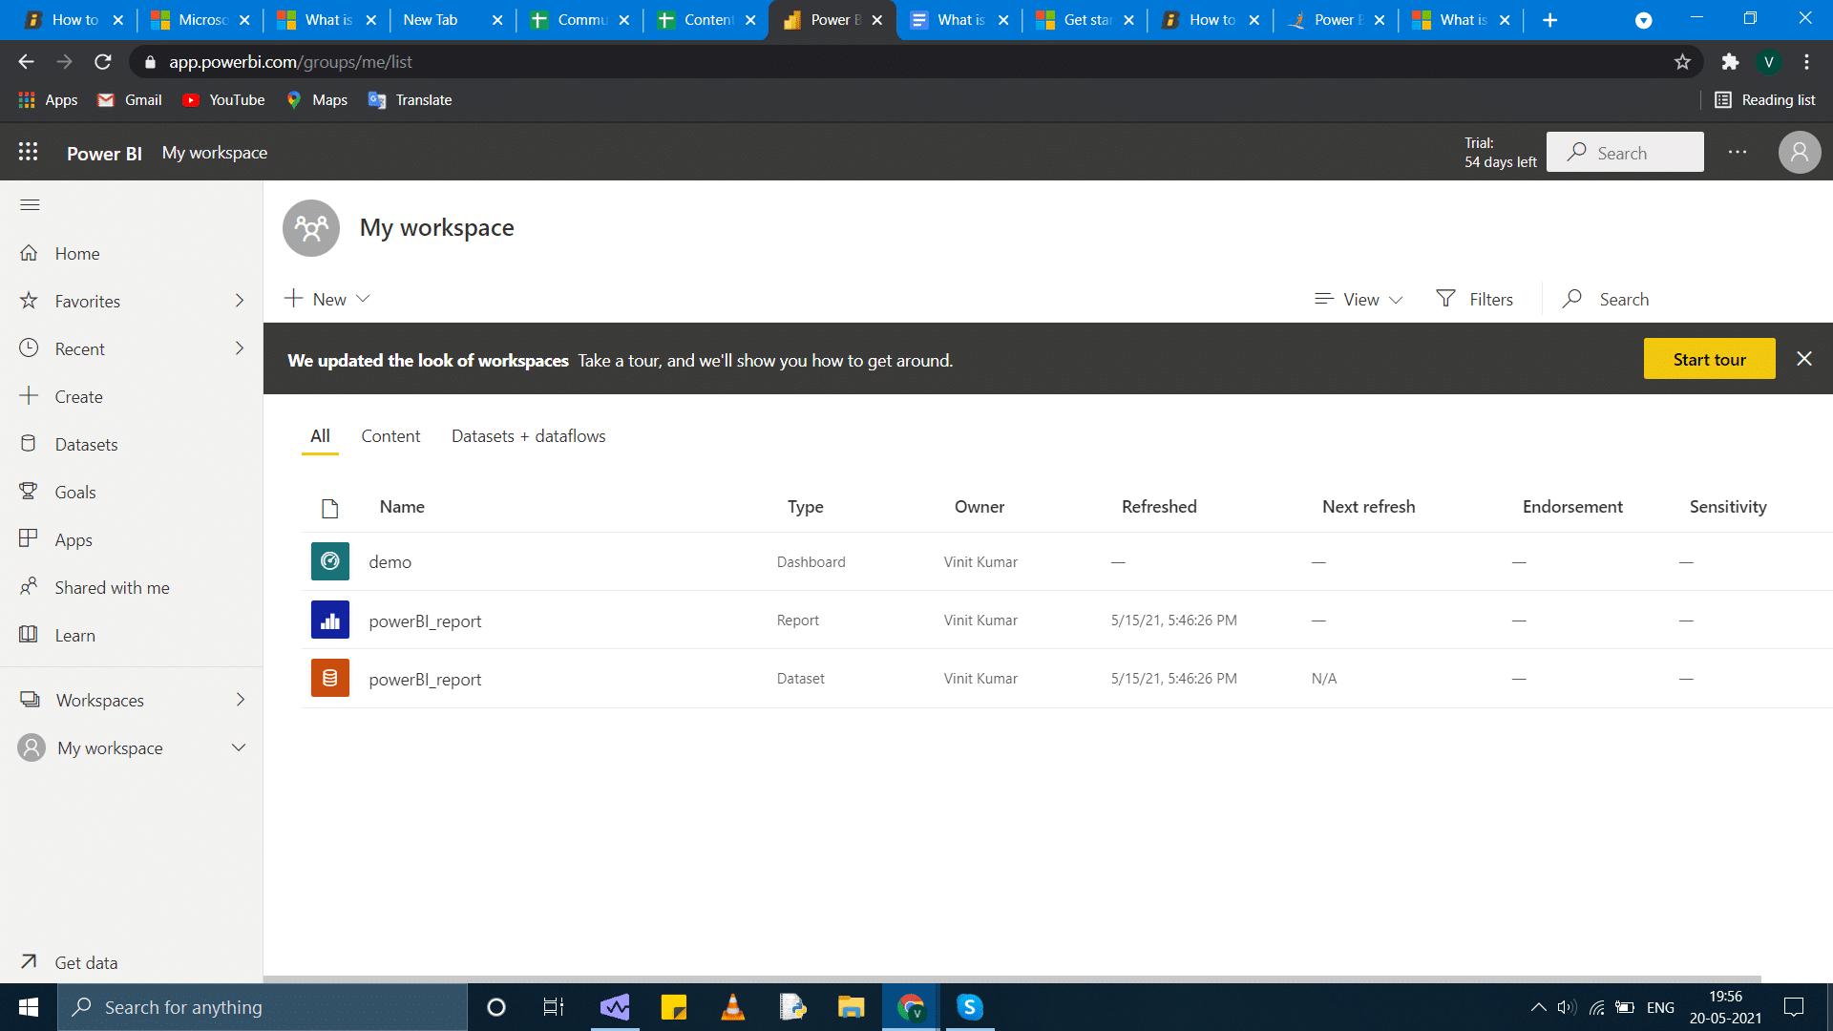This screenshot has width=1833, height=1031.
Task: Click the demo dashboard icon
Action: (330, 561)
